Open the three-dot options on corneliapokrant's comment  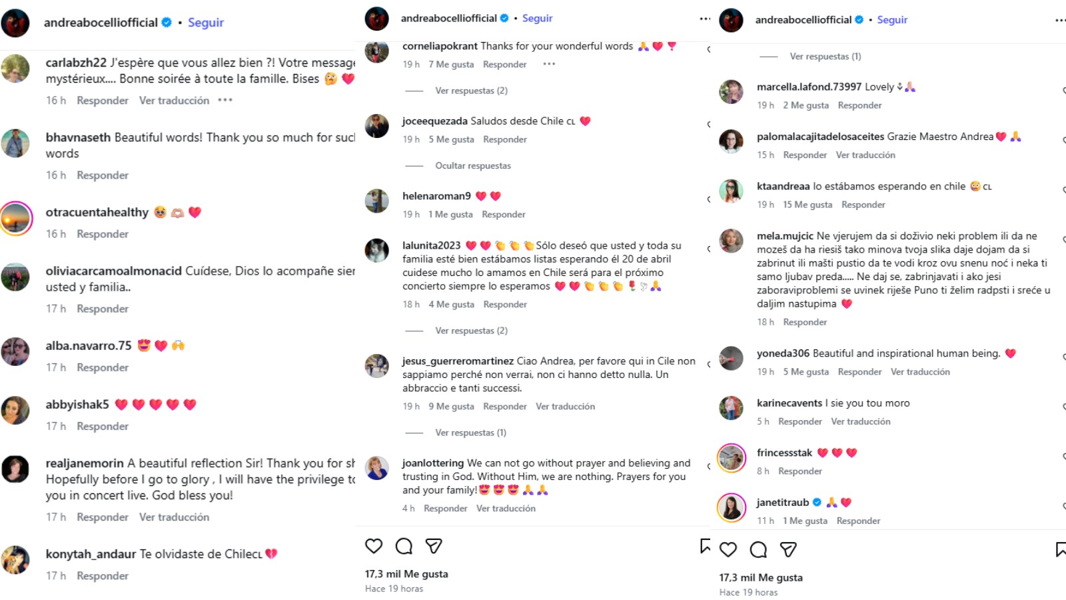tap(549, 64)
